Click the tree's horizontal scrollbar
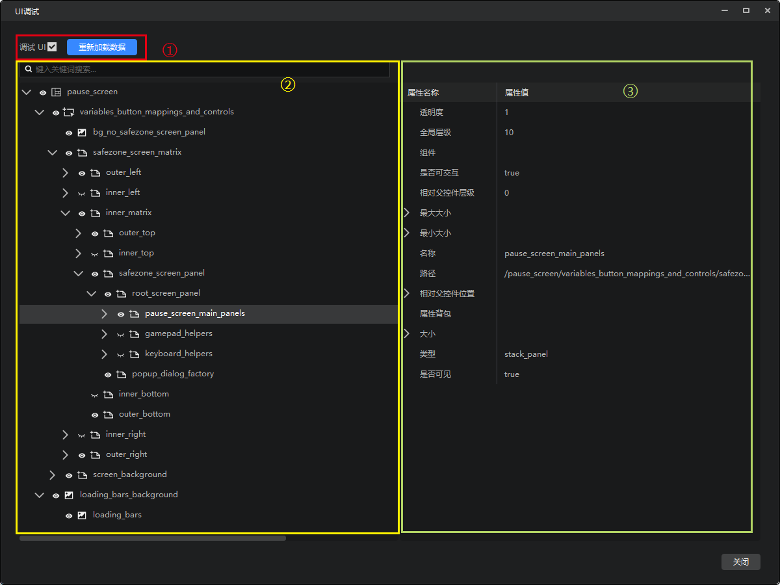 point(153,538)
